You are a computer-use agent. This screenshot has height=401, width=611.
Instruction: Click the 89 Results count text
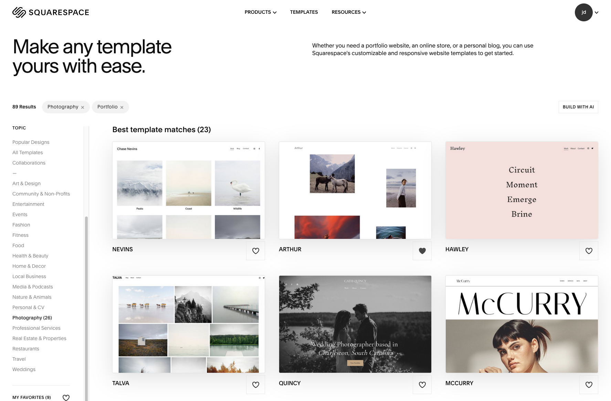[x=24, y=107]
